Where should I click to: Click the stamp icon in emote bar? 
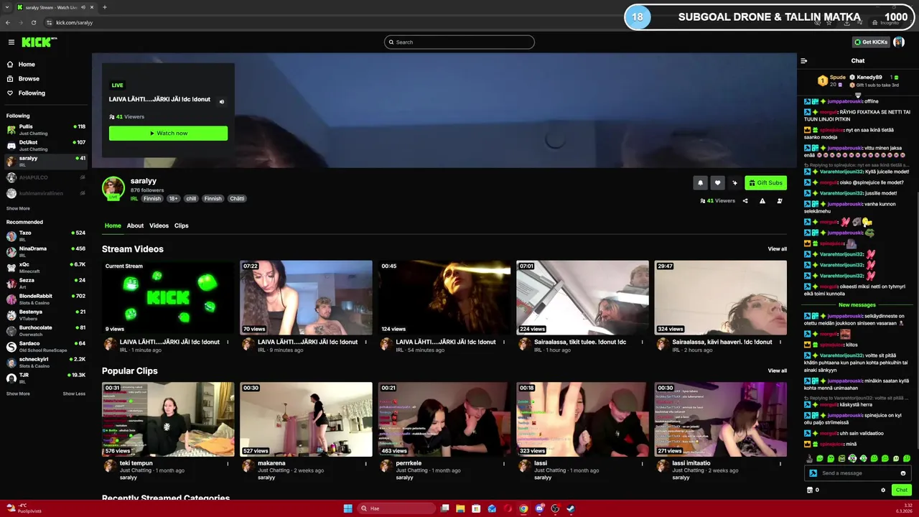[809, 459]
